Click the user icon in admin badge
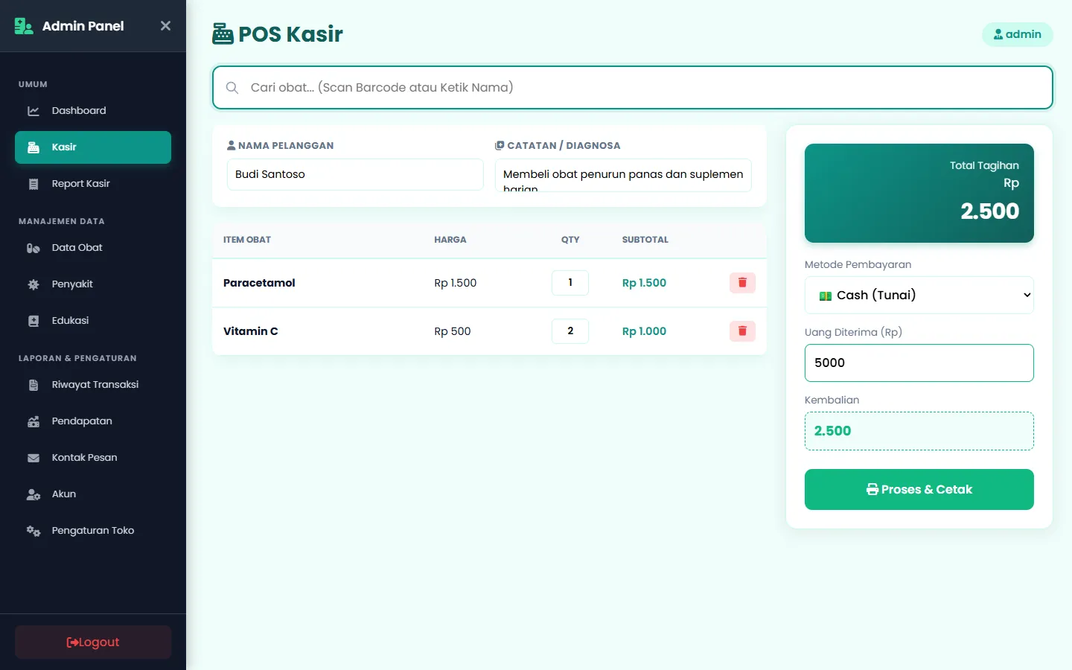 pos(998,34)
